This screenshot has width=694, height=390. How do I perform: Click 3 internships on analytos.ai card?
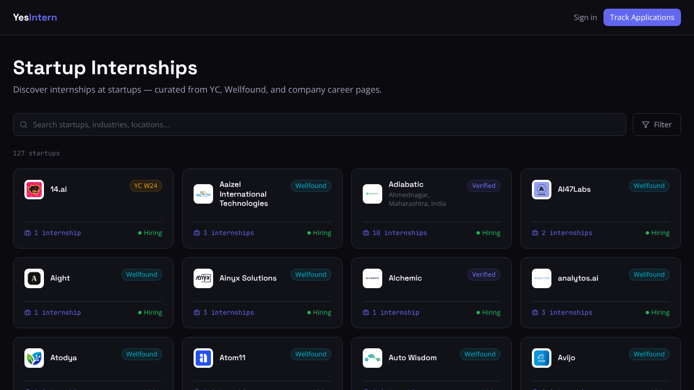point(567,313)
